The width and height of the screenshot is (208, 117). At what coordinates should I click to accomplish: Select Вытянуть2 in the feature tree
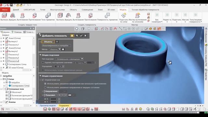13,51
